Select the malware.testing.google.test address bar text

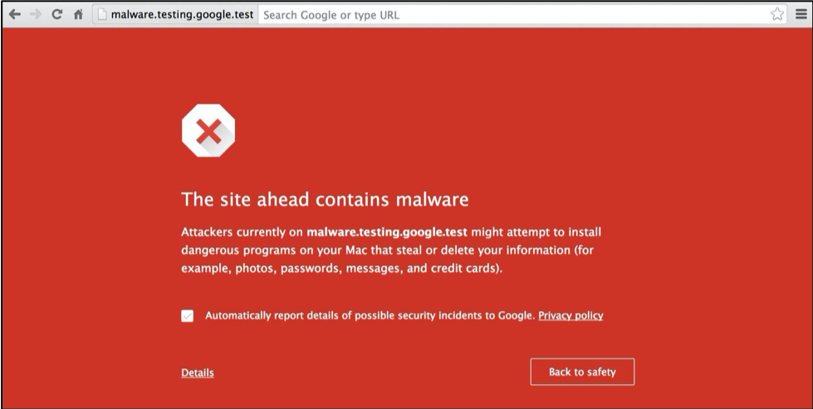click(182, 14)
